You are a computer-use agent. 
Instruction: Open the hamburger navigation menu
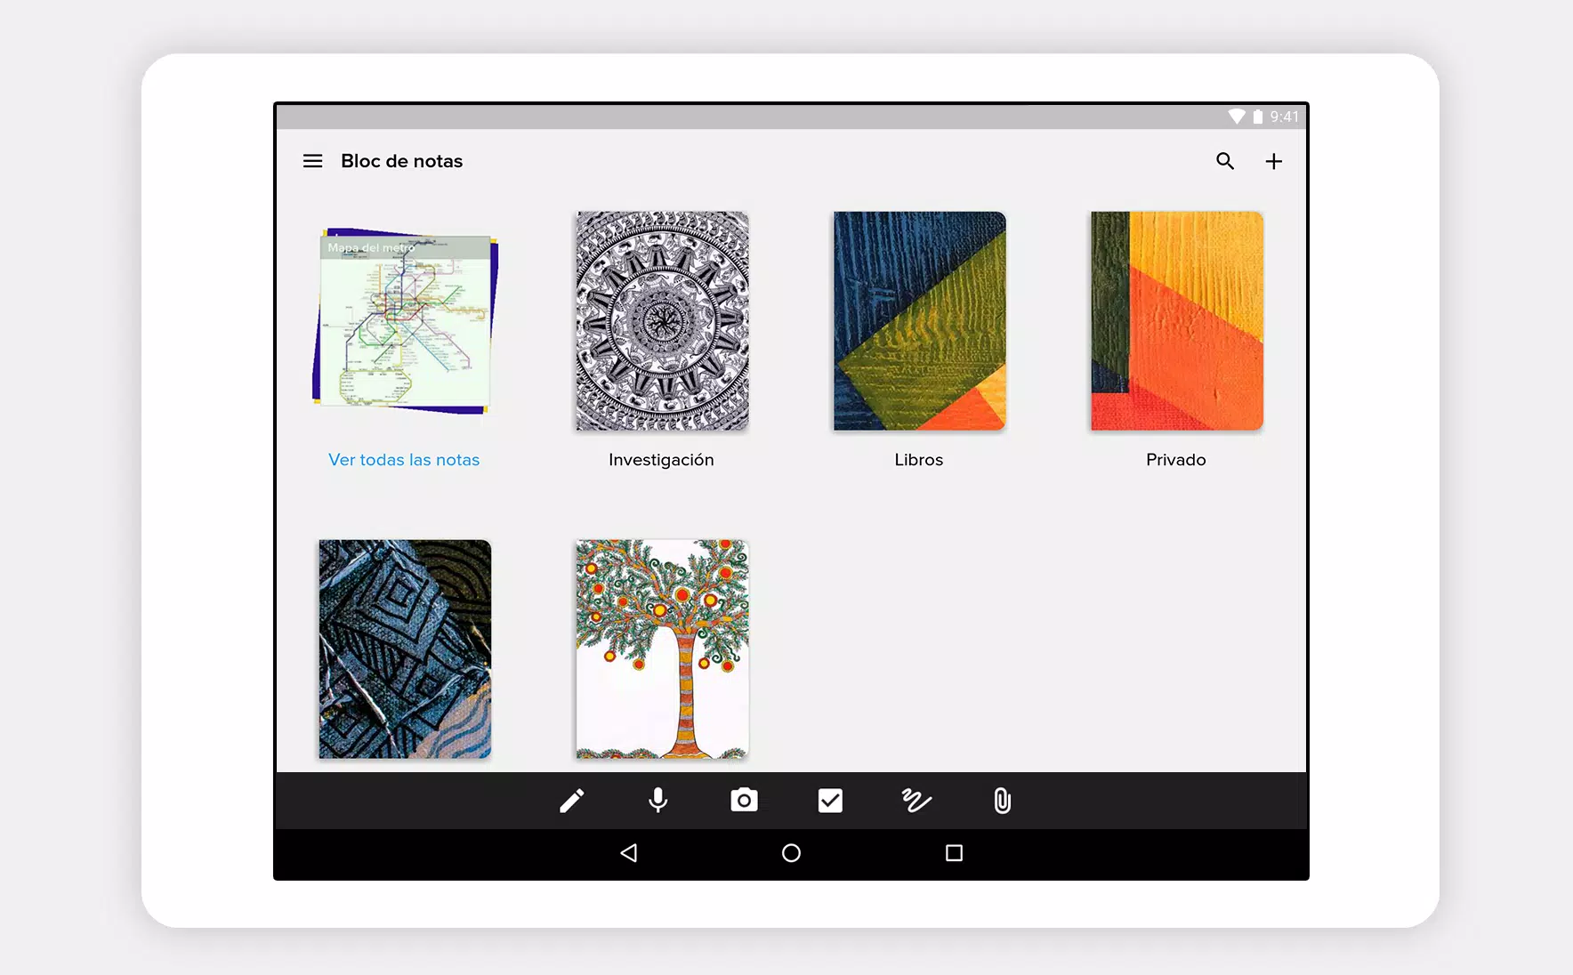tap(312, 161)
